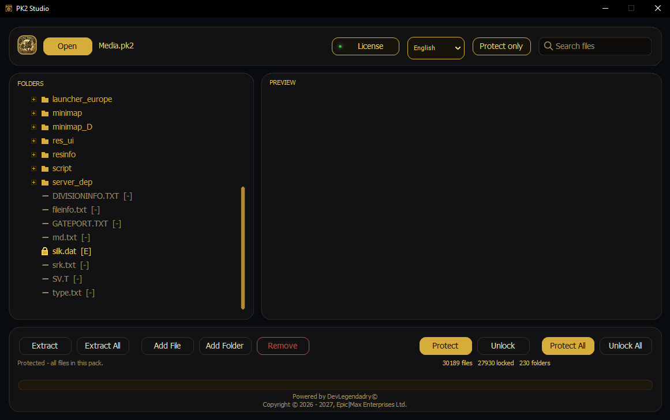This screenshot has width=670, height=420.
Task: Select the md.txt file name
Action: pos(65,237)
